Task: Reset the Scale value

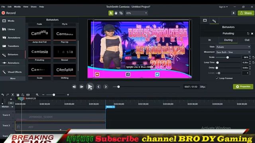Action: [x=253, y=57]
